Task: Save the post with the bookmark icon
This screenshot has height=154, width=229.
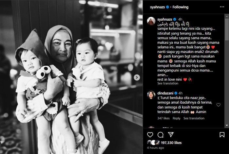Action: coord(222,135)
